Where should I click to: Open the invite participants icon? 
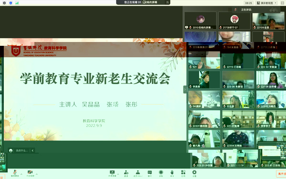pos(126,173)
